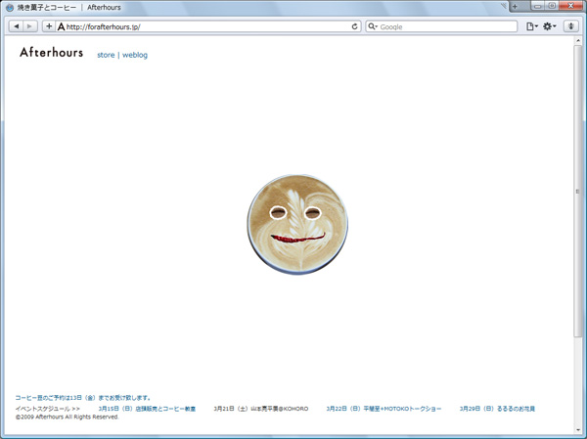The width and height of the screenshot is (587, 439).
Task: Open the 3月22日 MOTOKO talk show link
Action: [384, 409]
